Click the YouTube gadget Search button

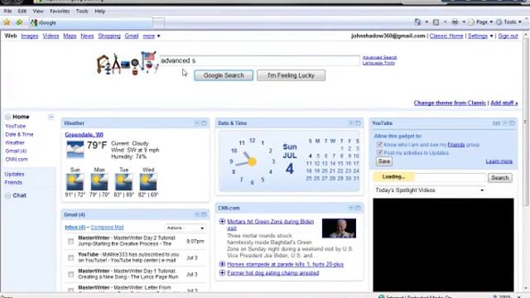[499, 178]
